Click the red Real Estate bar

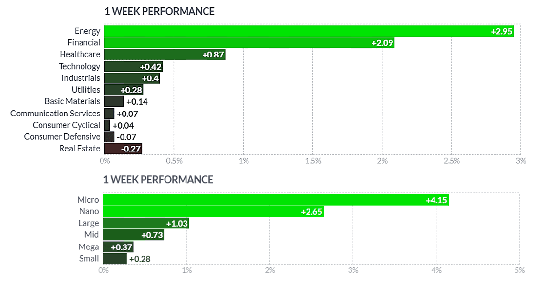123,149
